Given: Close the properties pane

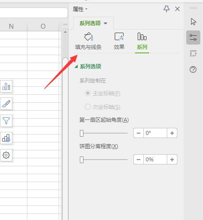Looking at the screenshot, I should pos(177,9).
